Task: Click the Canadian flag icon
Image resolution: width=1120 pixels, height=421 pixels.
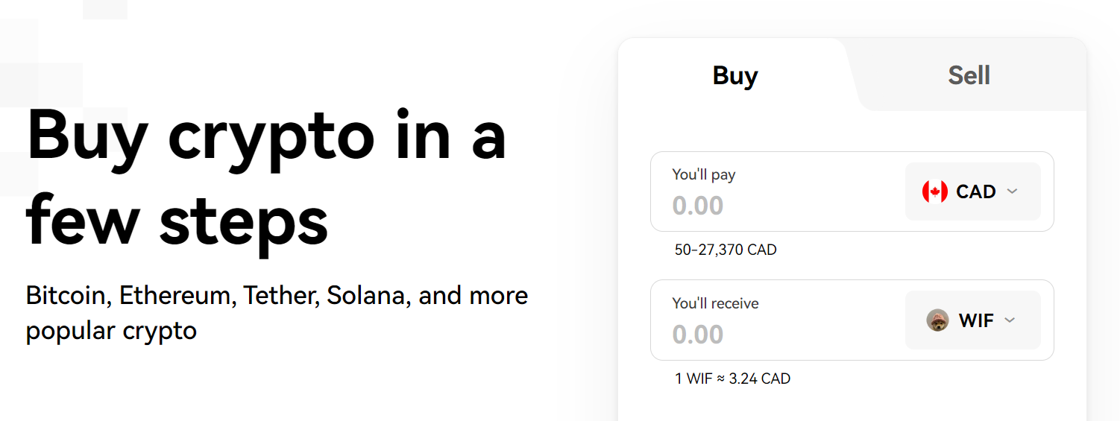Action: pos(934,191)
